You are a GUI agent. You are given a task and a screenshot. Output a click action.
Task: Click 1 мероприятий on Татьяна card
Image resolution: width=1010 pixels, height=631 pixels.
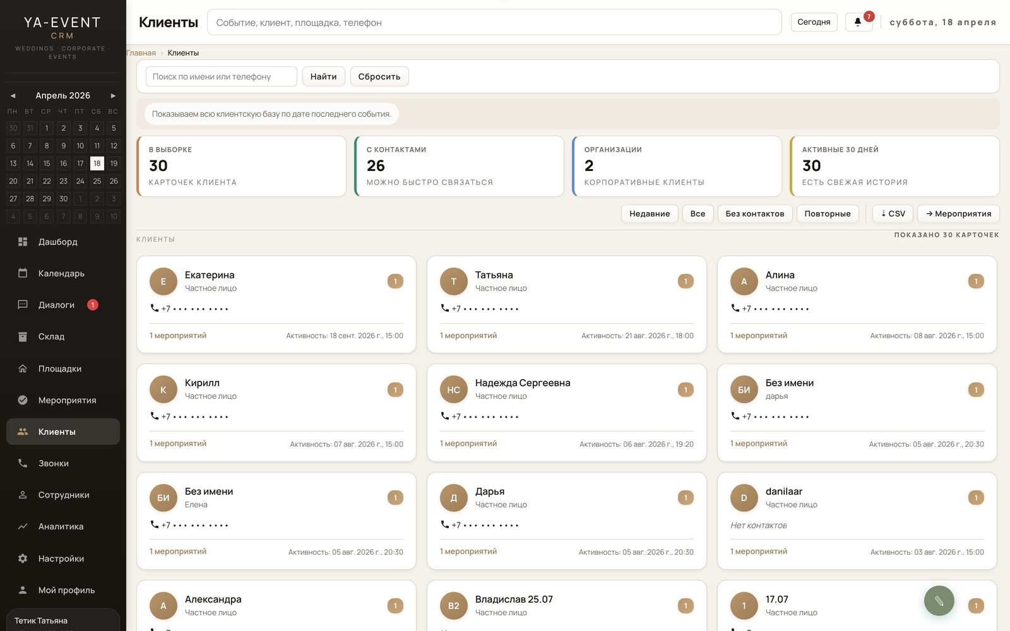coord(468,336)
